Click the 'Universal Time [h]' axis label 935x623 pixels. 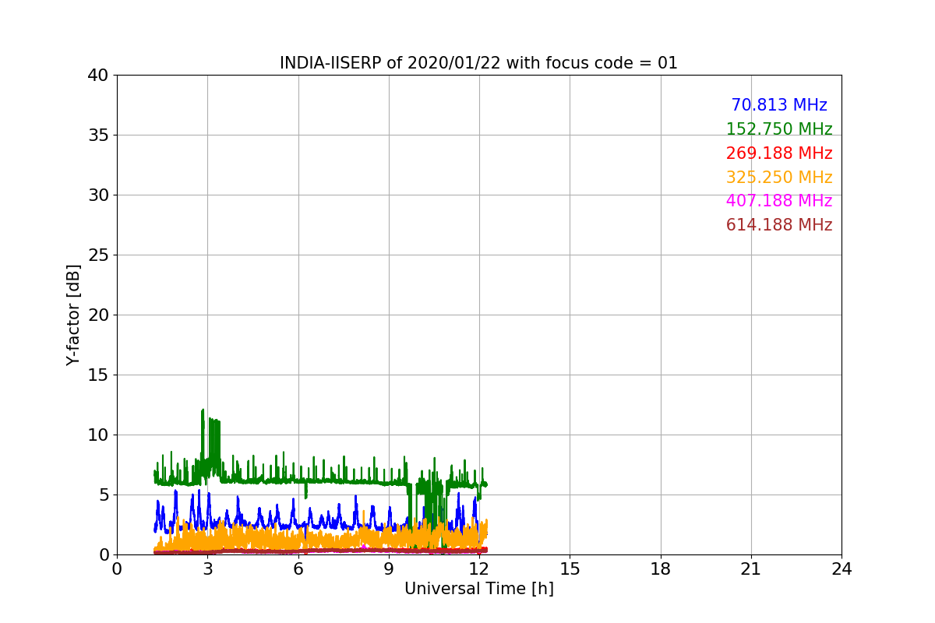[479, 589]
